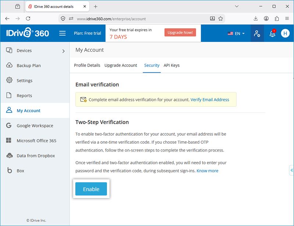Open Google Workspace in sidebar
Screen dimensions: 294x226
[x=35, y=125]
